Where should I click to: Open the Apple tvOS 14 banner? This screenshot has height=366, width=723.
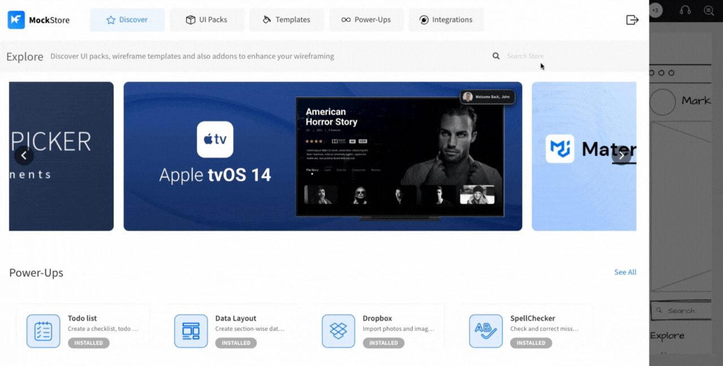click(x=323, y=156)
